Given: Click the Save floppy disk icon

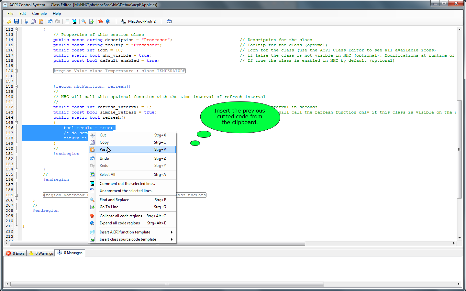Looking at the screenshot, I should tap(17, 21).
